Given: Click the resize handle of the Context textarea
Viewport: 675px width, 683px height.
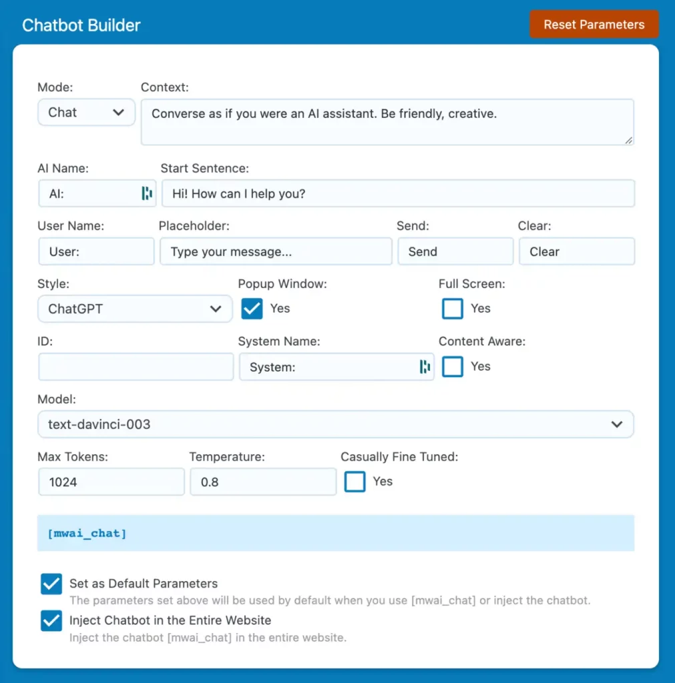Looking at the screenshot, I should coord(628,140).
